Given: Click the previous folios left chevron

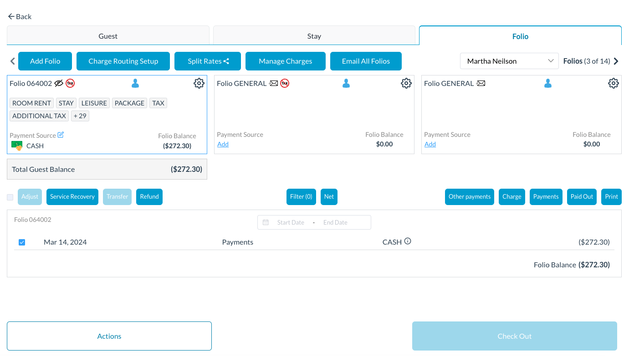Looking at the screenshot, I should point(12,61).
